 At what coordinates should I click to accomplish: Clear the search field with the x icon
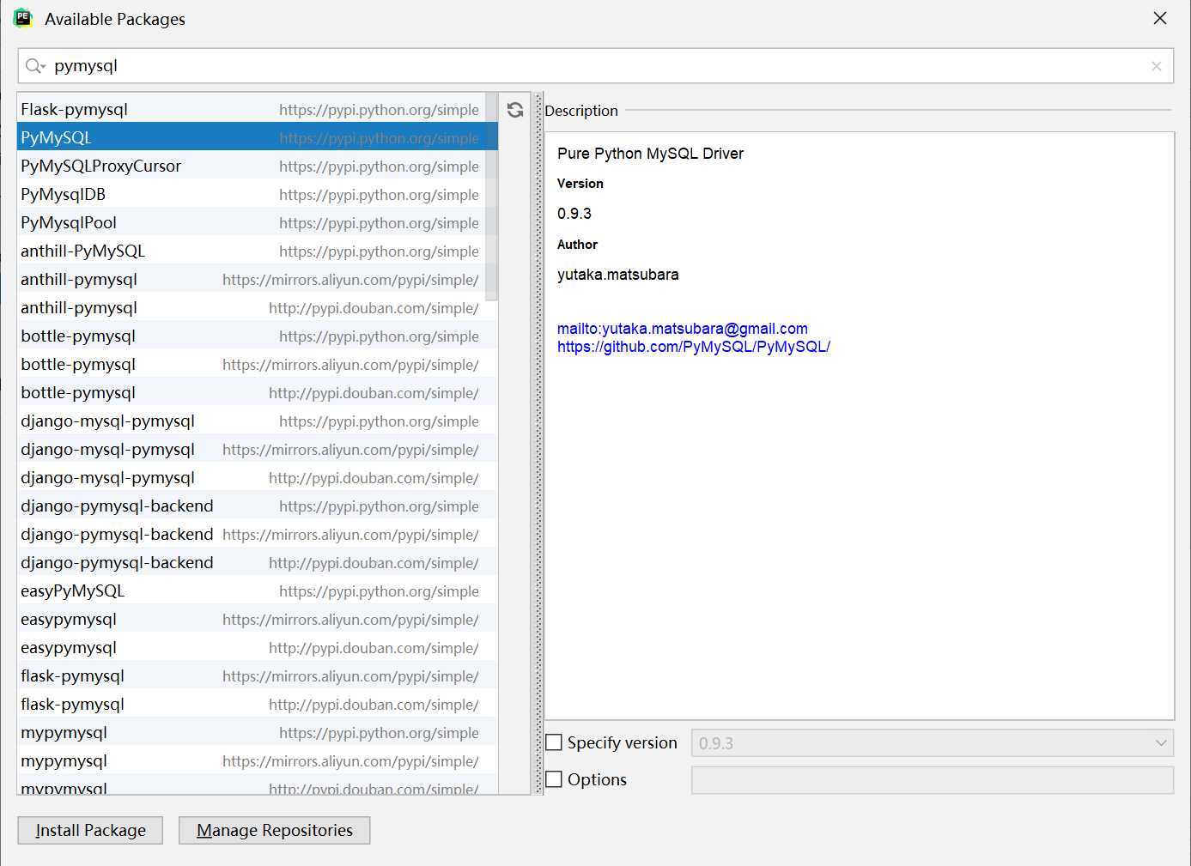point(1157,66)
